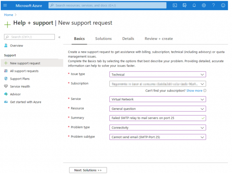Click the Issue type label
Image resolution: width=232 pixels, height=174 pixels.
click(78, 74)
